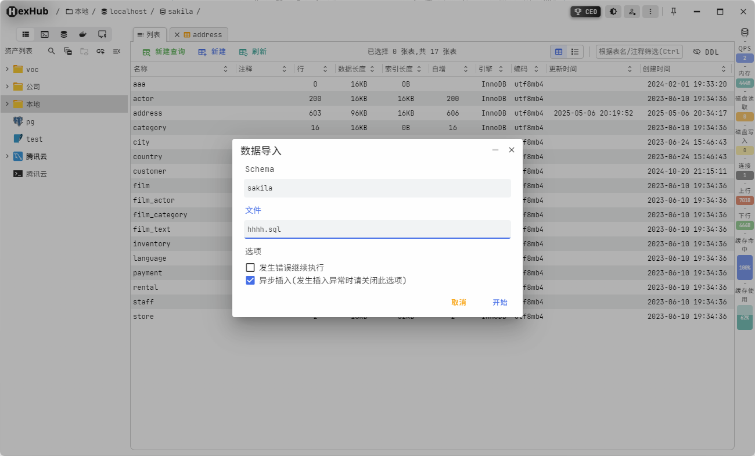
Task: Disable the 异步插入 option
Action: [250, 280]
